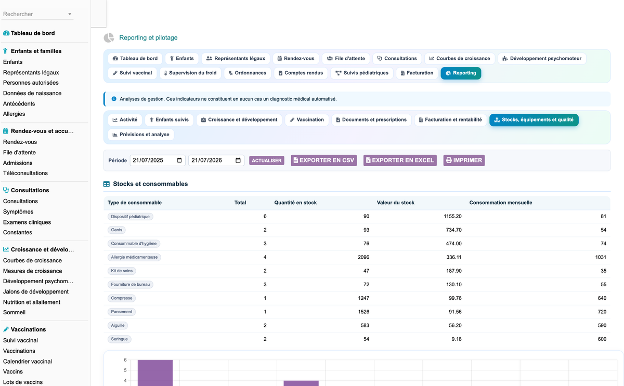Viewport: 624px width, 386px height.
Task: Switch to Prévisions et analyse report tab
Action: tap(140, 135)
